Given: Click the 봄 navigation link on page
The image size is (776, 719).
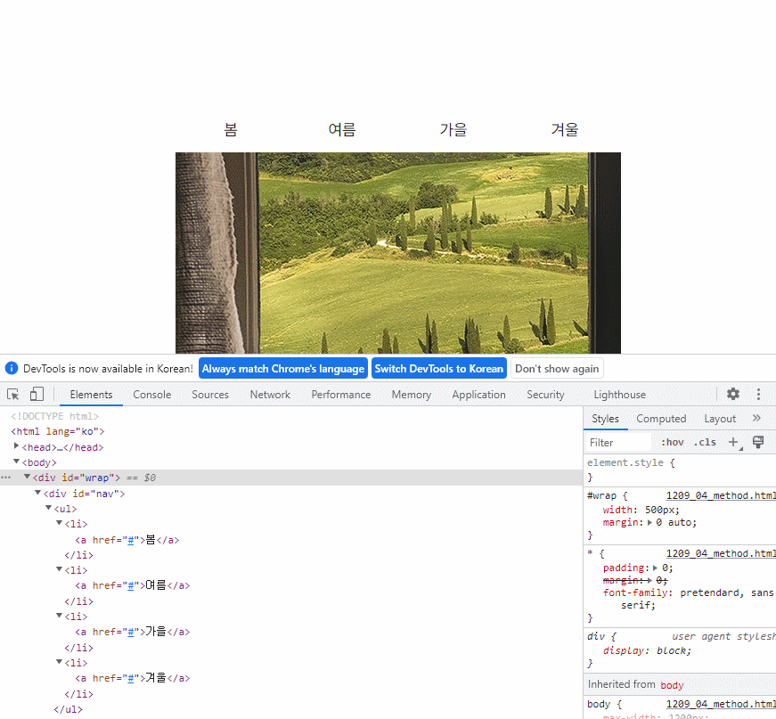Looking at the screenshot, I should click(231, 130).
